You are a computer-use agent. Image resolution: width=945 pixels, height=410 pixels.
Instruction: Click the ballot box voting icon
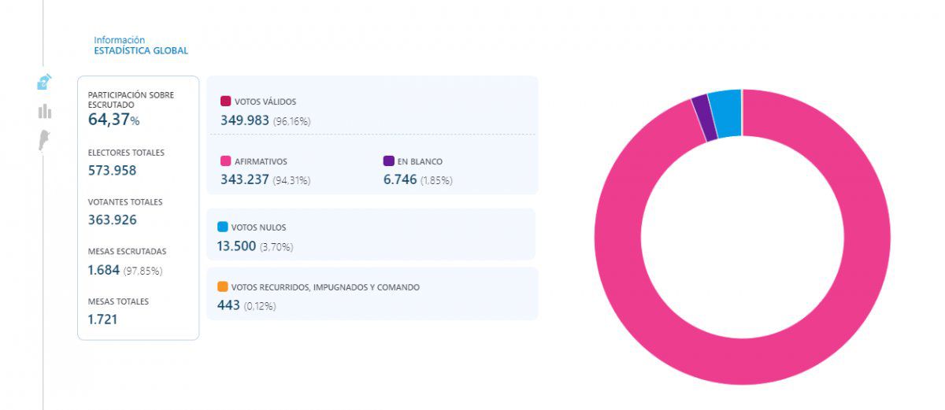(x=45, y=82)
